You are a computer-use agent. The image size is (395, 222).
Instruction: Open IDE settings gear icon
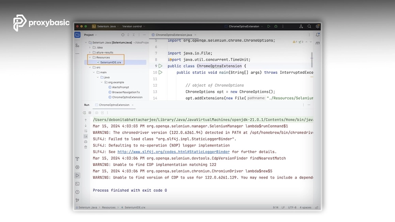pos(318,26)
